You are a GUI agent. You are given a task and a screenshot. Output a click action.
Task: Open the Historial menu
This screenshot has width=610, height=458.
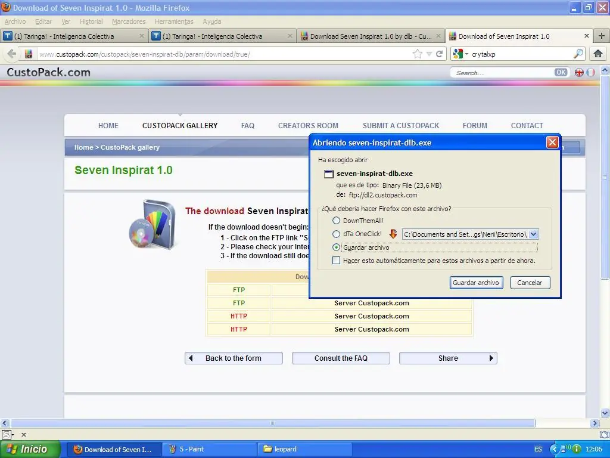[91, 21]
